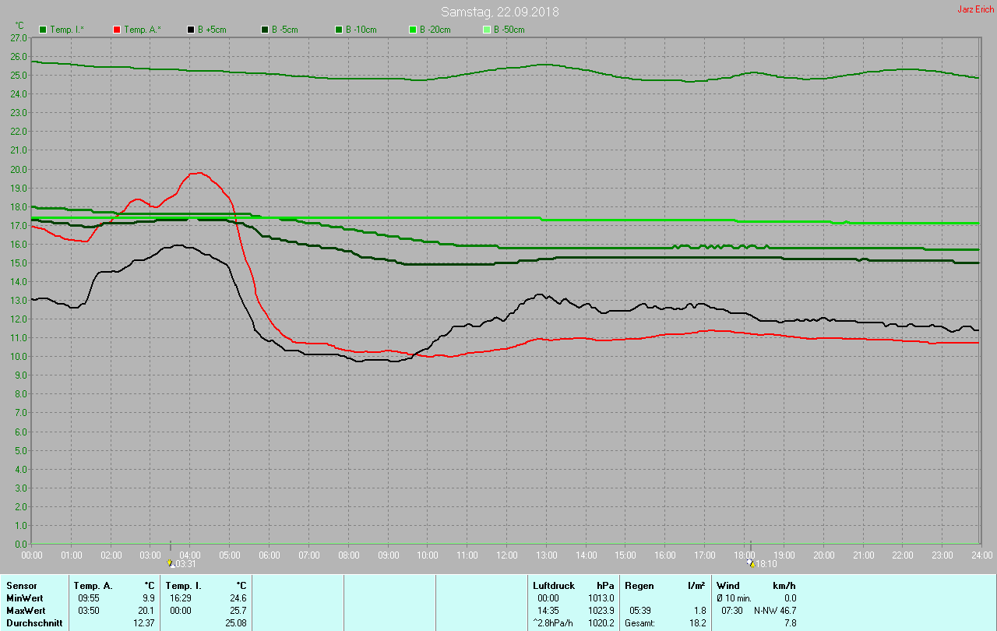This screenshot has height=631, width=997.
Task: Click the Durchschnitt row label
Action: tap(33, 623)
